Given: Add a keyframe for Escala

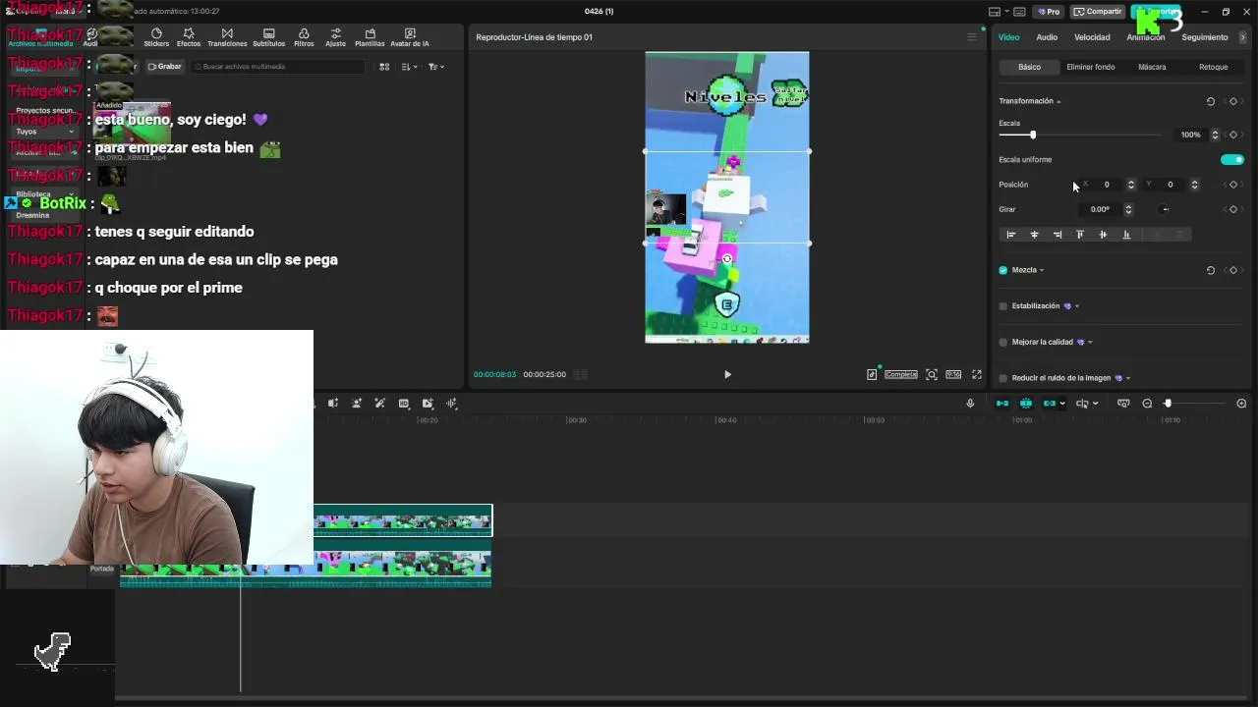Looking at the screenshot, I should point(1233,135).
